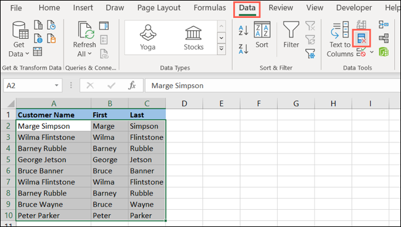Open Recent Sources icon
Screen dimensions: 401x227
pos(51,25)
